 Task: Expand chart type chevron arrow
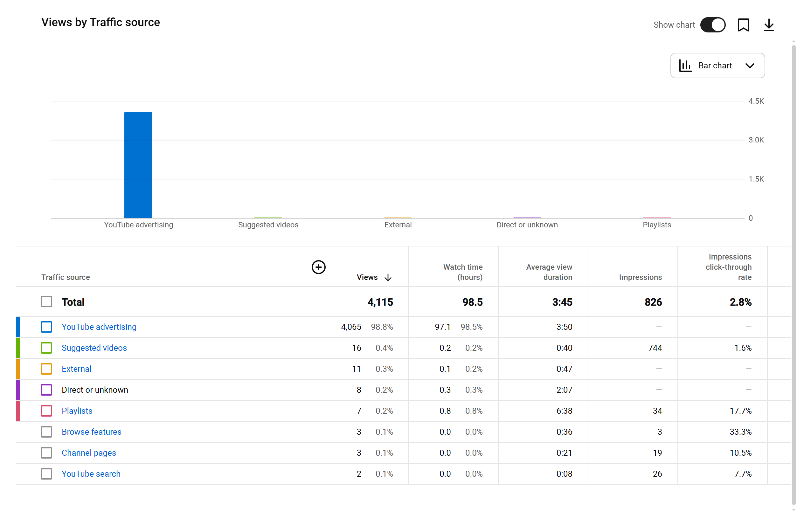(x=749, y=66)
